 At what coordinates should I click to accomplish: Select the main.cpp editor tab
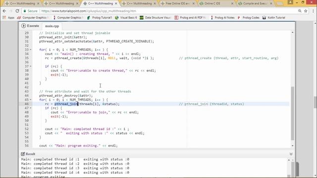point(52,26)
